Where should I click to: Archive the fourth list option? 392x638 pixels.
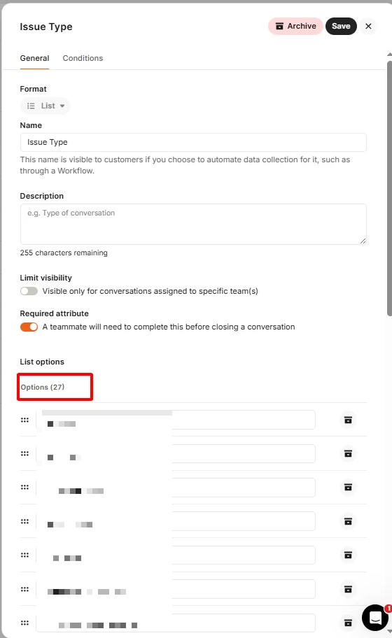tap(348, 521)
